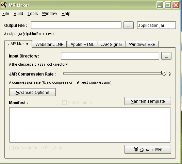The width and height of the screenshot is (182, 164).
Task: Open the Tools menu
Action: 33,14
